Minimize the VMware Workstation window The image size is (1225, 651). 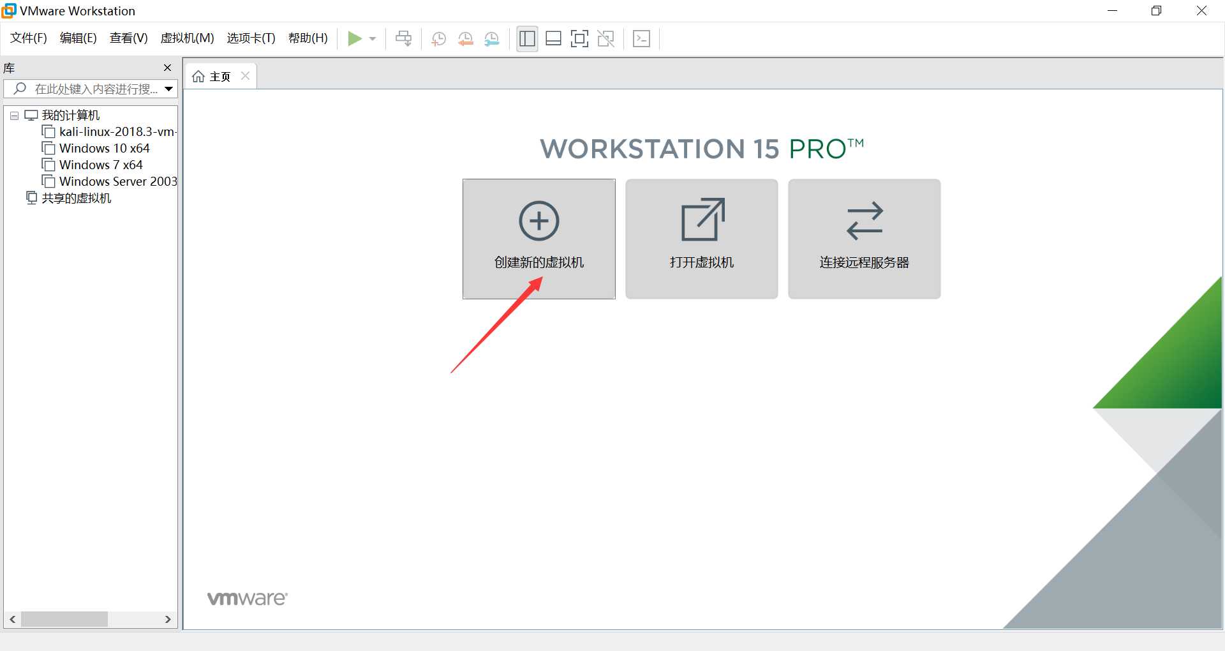pos(1112,11)
